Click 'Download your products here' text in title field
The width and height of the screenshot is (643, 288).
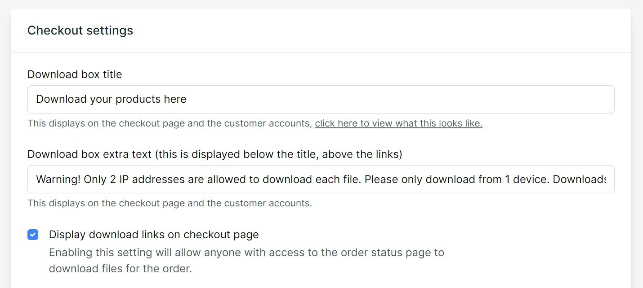pyautogui.click(x=111, y=99)
